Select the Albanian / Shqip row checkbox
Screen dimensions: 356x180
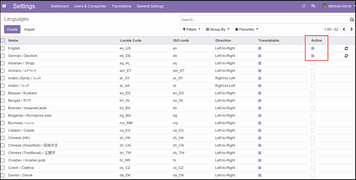[x=3, y=63]
